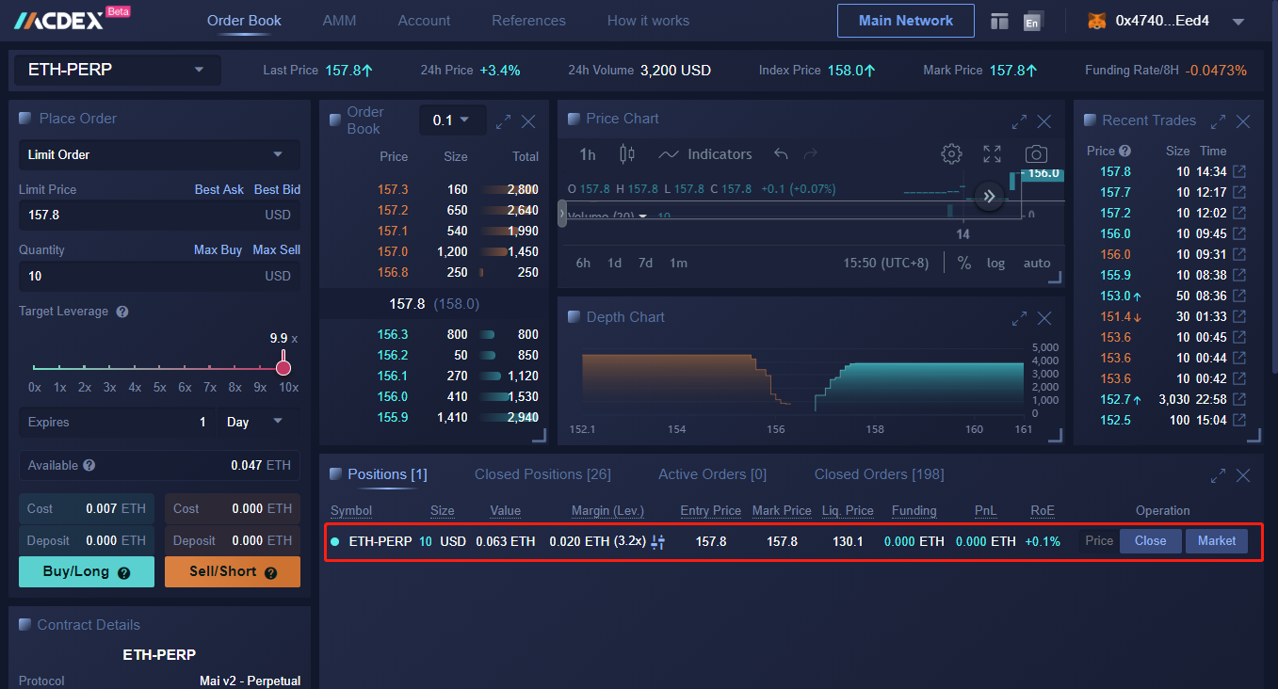The height and width of the screenshot is (689, 1278).
Task: Toggle percentage scale on price chart
Action: click(x=963, y=264)
